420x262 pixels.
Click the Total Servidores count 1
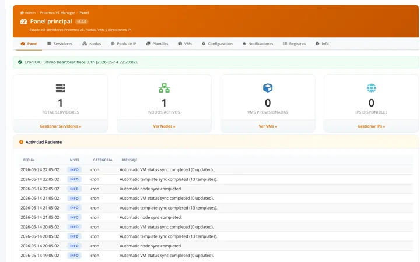coord(61,103)
